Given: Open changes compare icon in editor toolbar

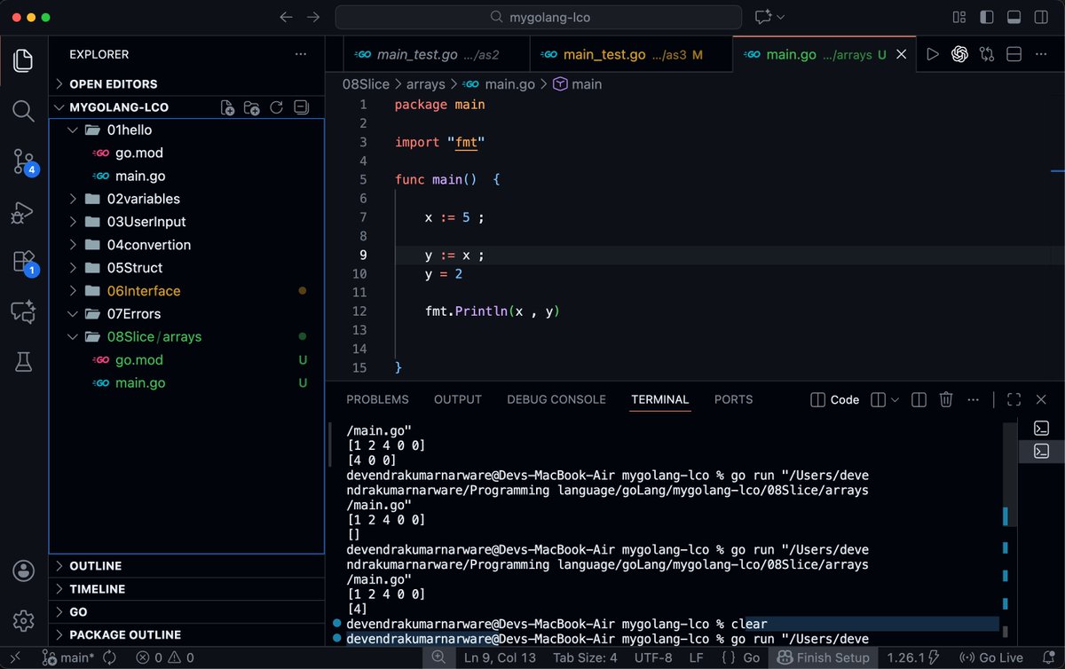Looking at the screenshot, I should tap(987, 54).
